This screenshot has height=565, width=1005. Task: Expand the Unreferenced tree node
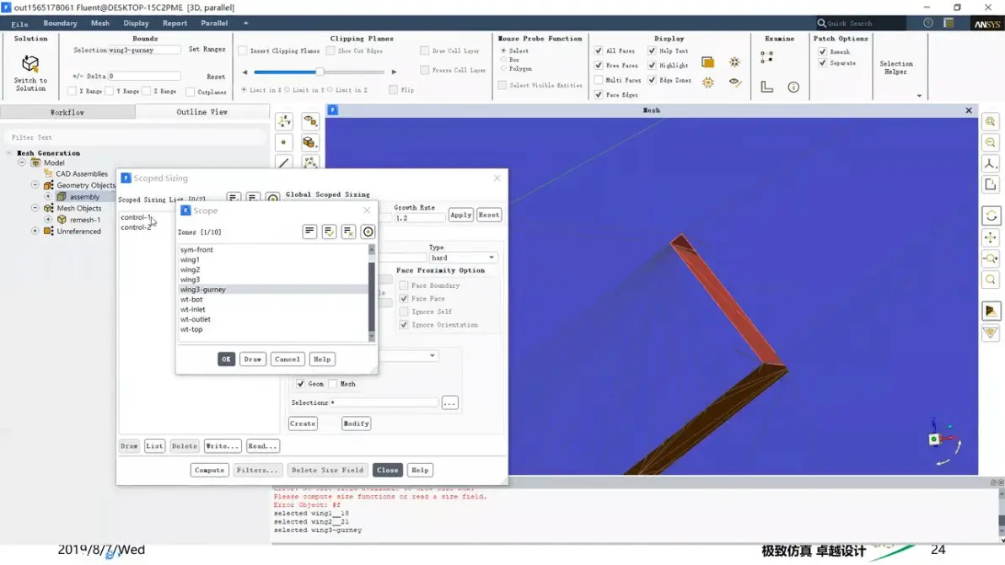point(35,231)
